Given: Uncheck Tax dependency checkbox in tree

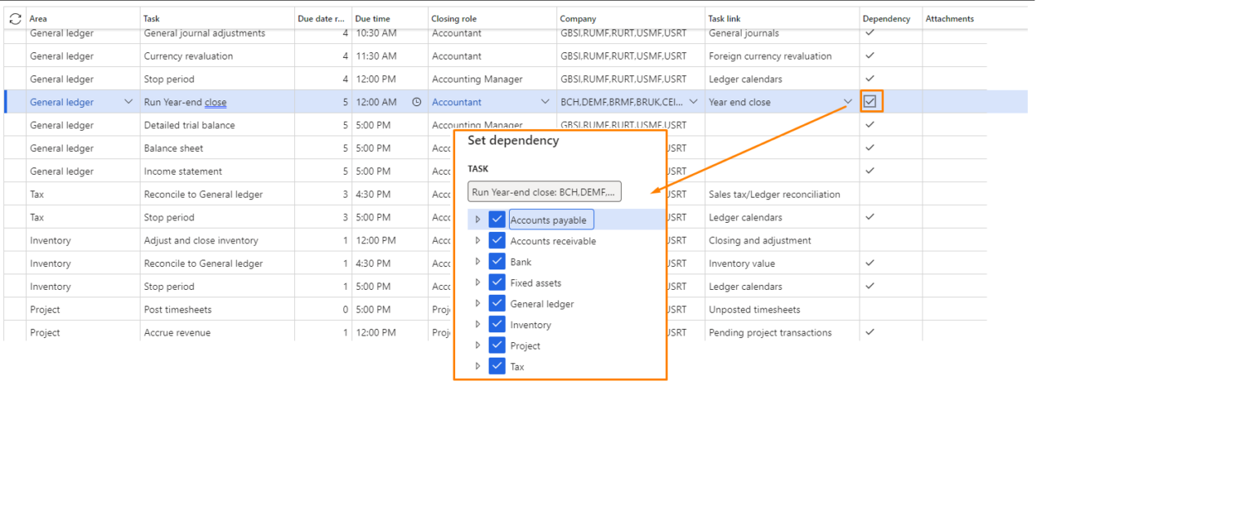Looking at the screenshot, I should click(497, 367).
